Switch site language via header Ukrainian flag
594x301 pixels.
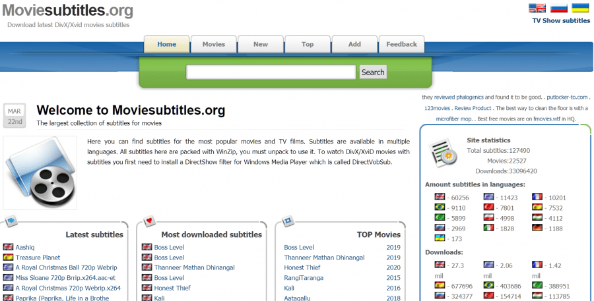tap(580, 8)
